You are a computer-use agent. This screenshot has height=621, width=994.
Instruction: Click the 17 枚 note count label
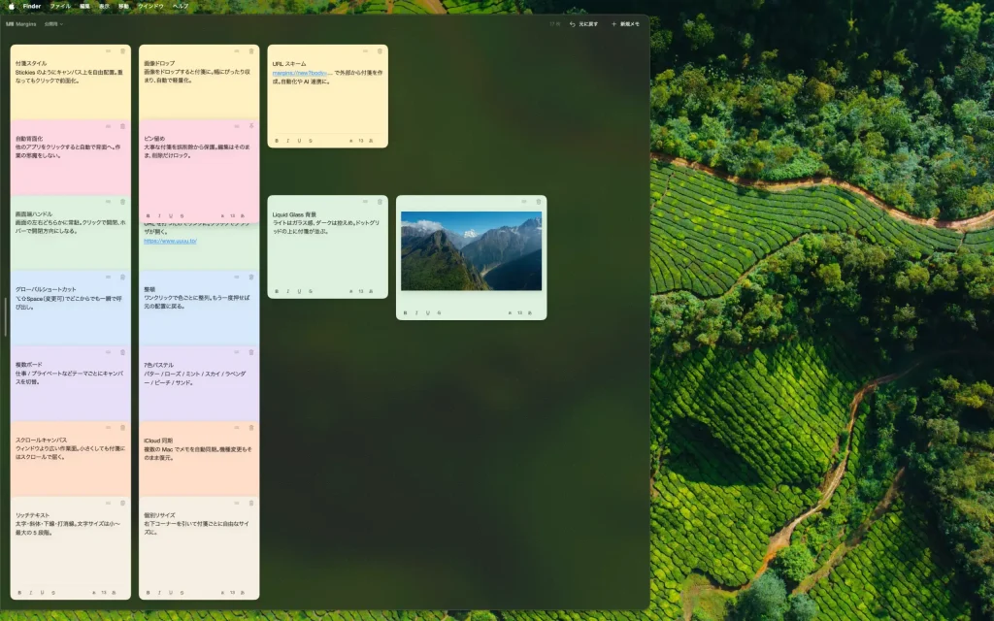pyautogui.click(x=554, y=24)
